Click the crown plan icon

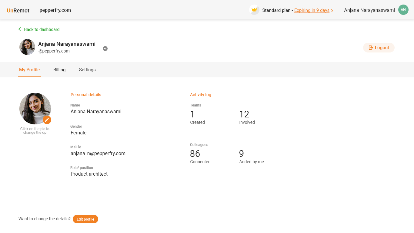254,10
